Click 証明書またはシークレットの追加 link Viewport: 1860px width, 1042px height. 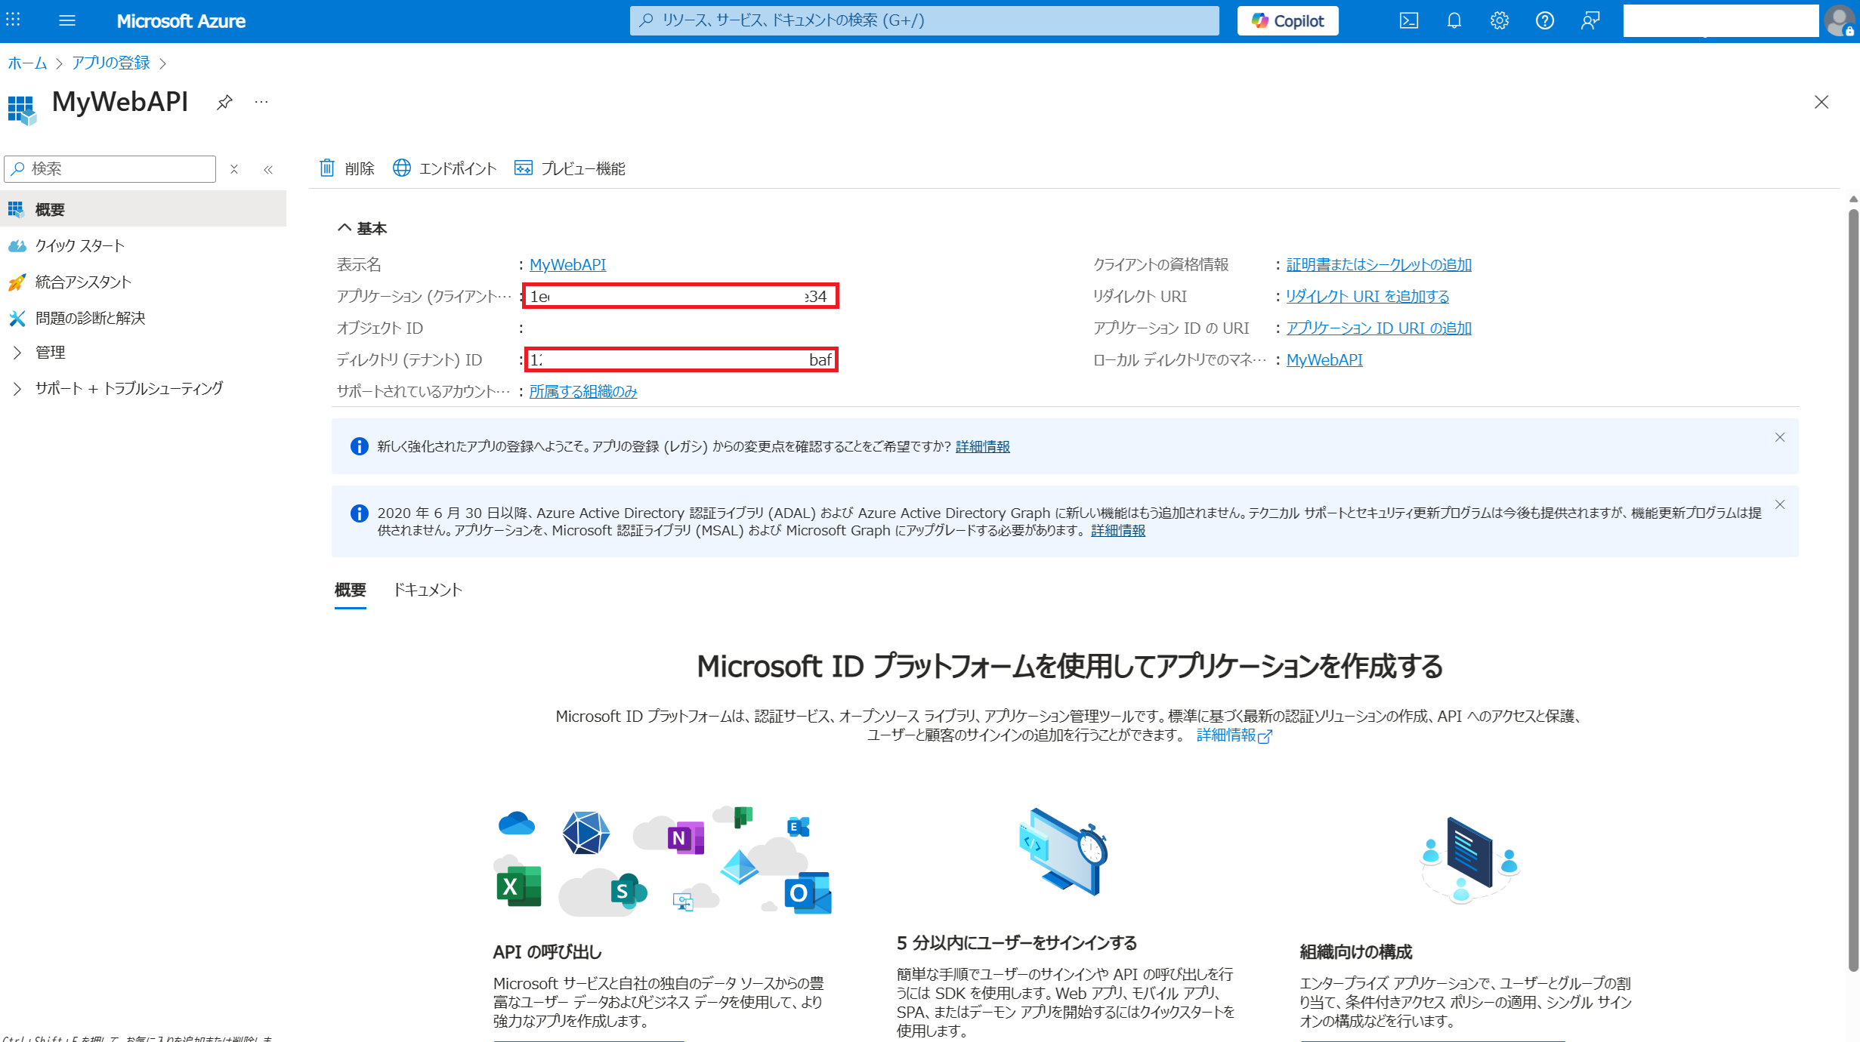1378,264
